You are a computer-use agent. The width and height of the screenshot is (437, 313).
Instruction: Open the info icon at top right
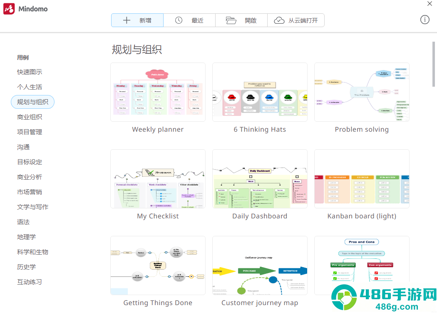[425, 20]
